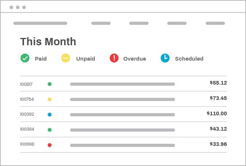Click the red Overdue exclamation icon
The width and height of the screenshot is (246, 166).
(114, 58)
